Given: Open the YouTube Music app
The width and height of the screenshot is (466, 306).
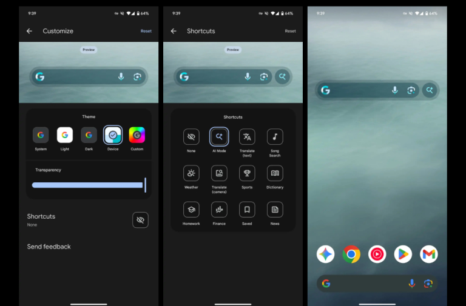Looking at the screenshot, I should [377, 254].
